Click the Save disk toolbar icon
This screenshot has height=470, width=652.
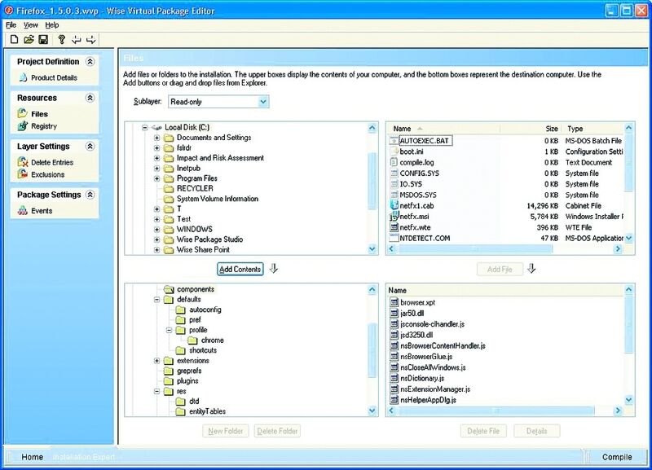click(43, 39)
